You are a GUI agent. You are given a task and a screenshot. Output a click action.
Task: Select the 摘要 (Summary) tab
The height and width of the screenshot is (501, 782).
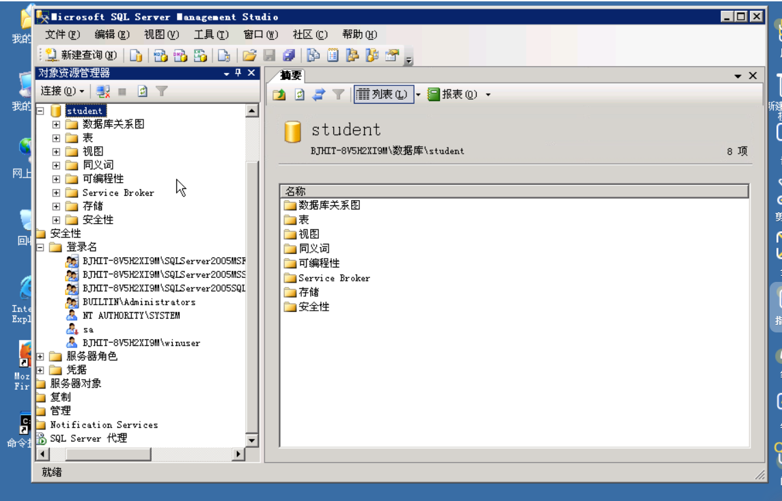[x=291, y=75]
